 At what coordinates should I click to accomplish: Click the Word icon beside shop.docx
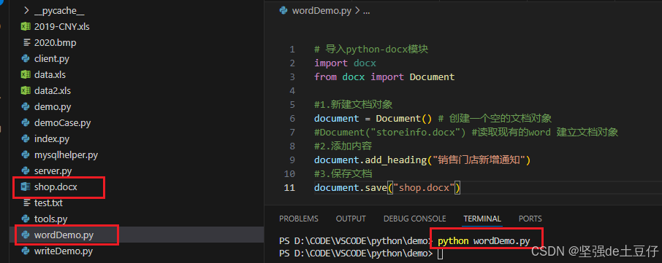pyautogui.click(x=26, y=187)
